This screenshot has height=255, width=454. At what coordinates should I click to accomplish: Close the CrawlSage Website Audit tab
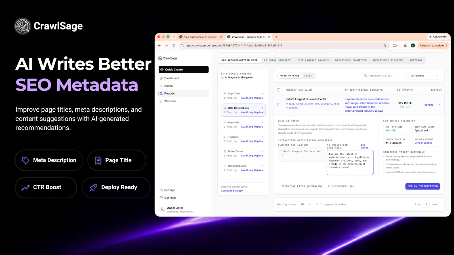pos(269,37)
